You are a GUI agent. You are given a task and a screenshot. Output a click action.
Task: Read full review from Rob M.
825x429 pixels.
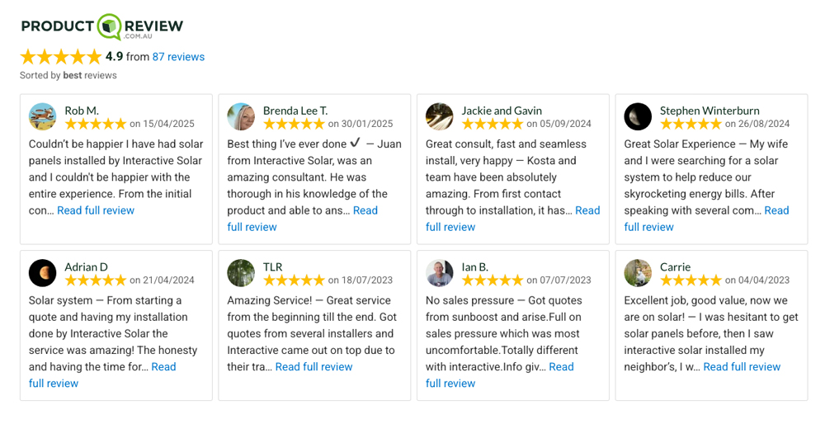[x=96, y=210]
